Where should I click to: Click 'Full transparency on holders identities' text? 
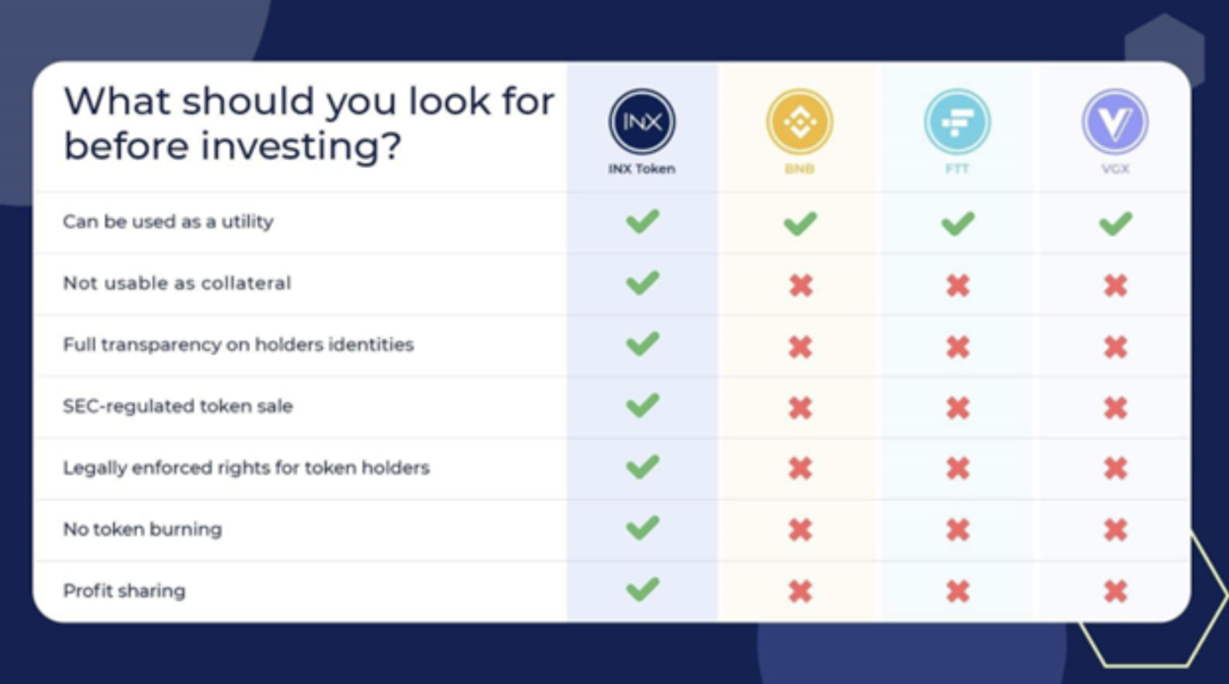click(238, 344)
